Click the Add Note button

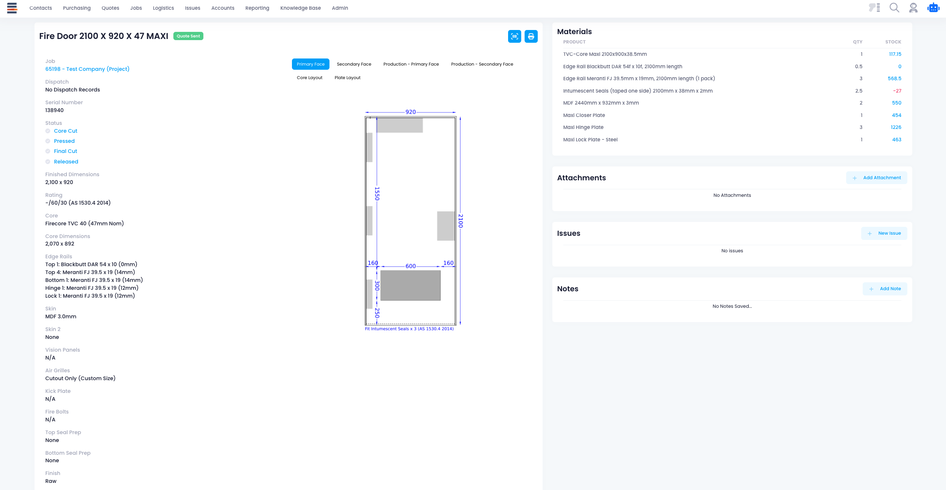[885, 289]
